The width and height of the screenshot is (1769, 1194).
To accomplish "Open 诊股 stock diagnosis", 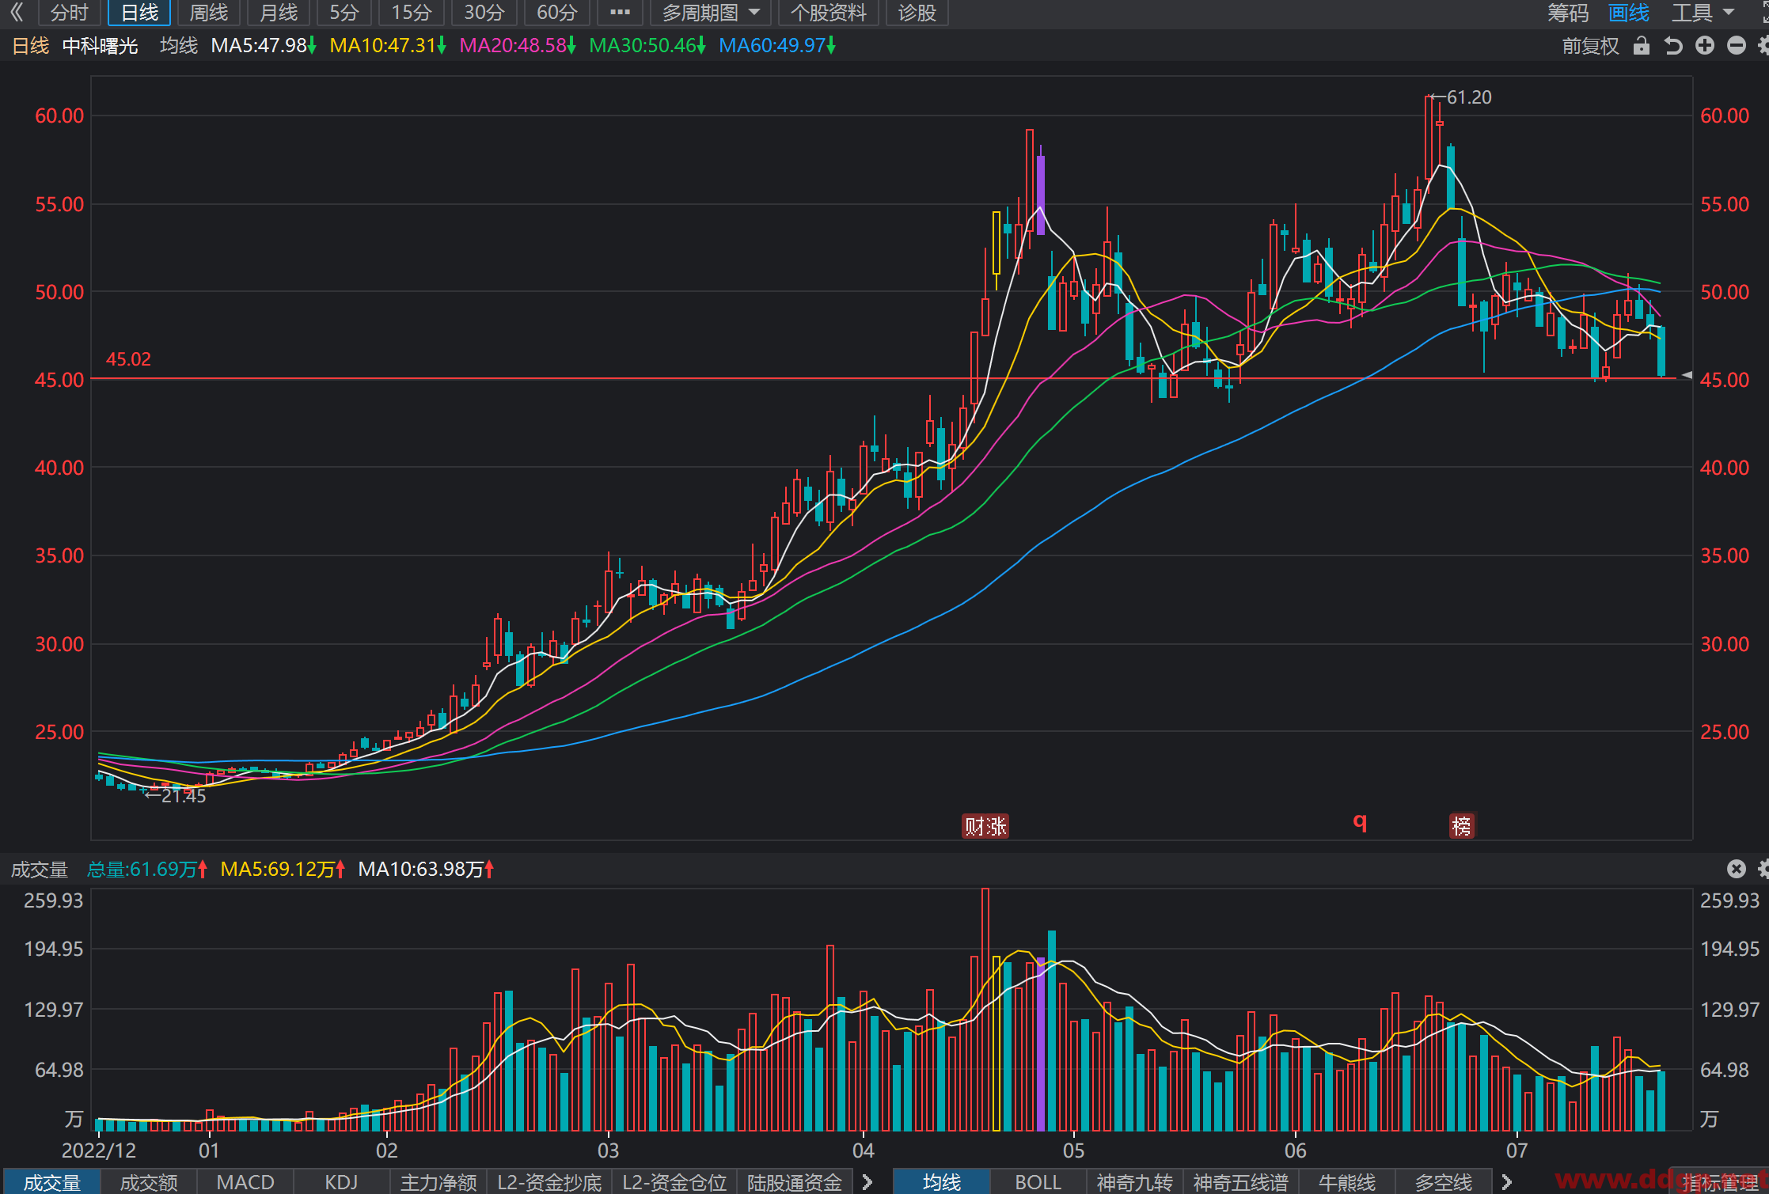I will coord(917,13).
